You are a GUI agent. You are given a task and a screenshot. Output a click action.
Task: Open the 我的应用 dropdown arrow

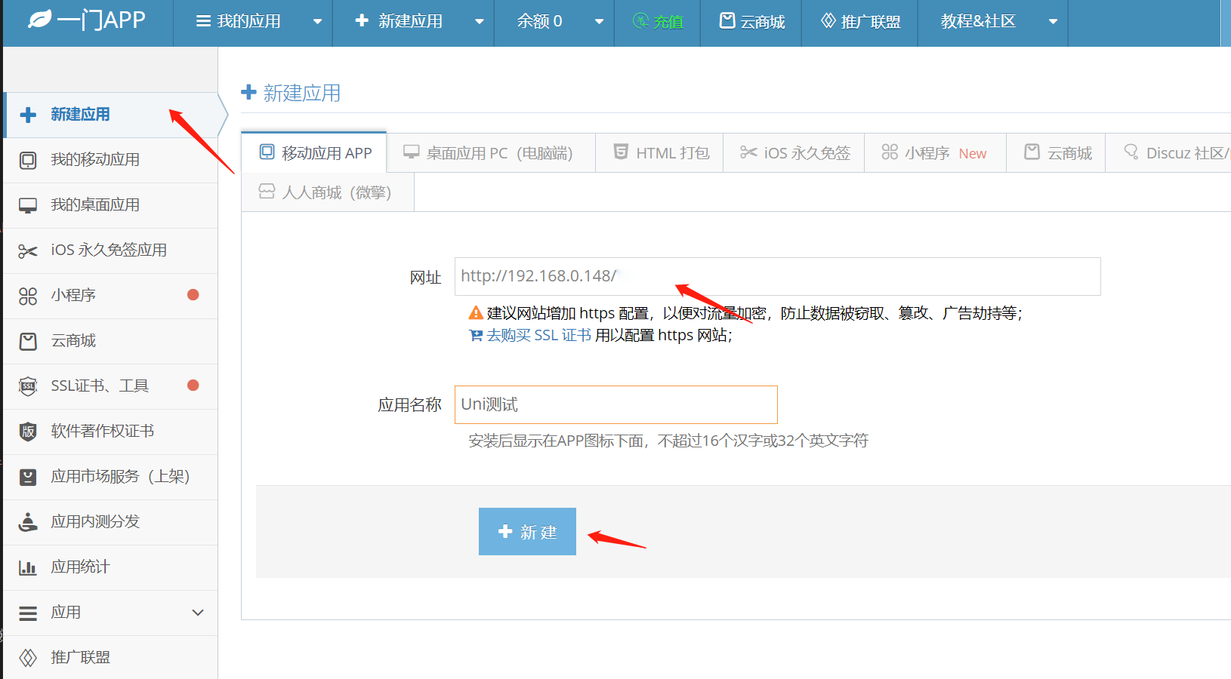coord(318,22)
